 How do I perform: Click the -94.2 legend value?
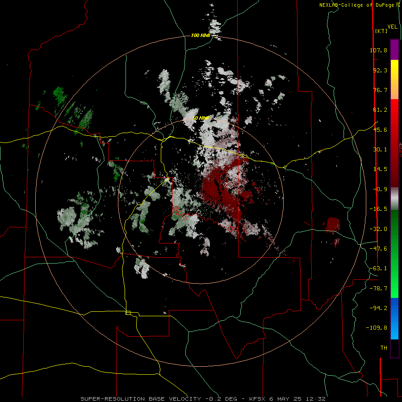click(378, 308)
